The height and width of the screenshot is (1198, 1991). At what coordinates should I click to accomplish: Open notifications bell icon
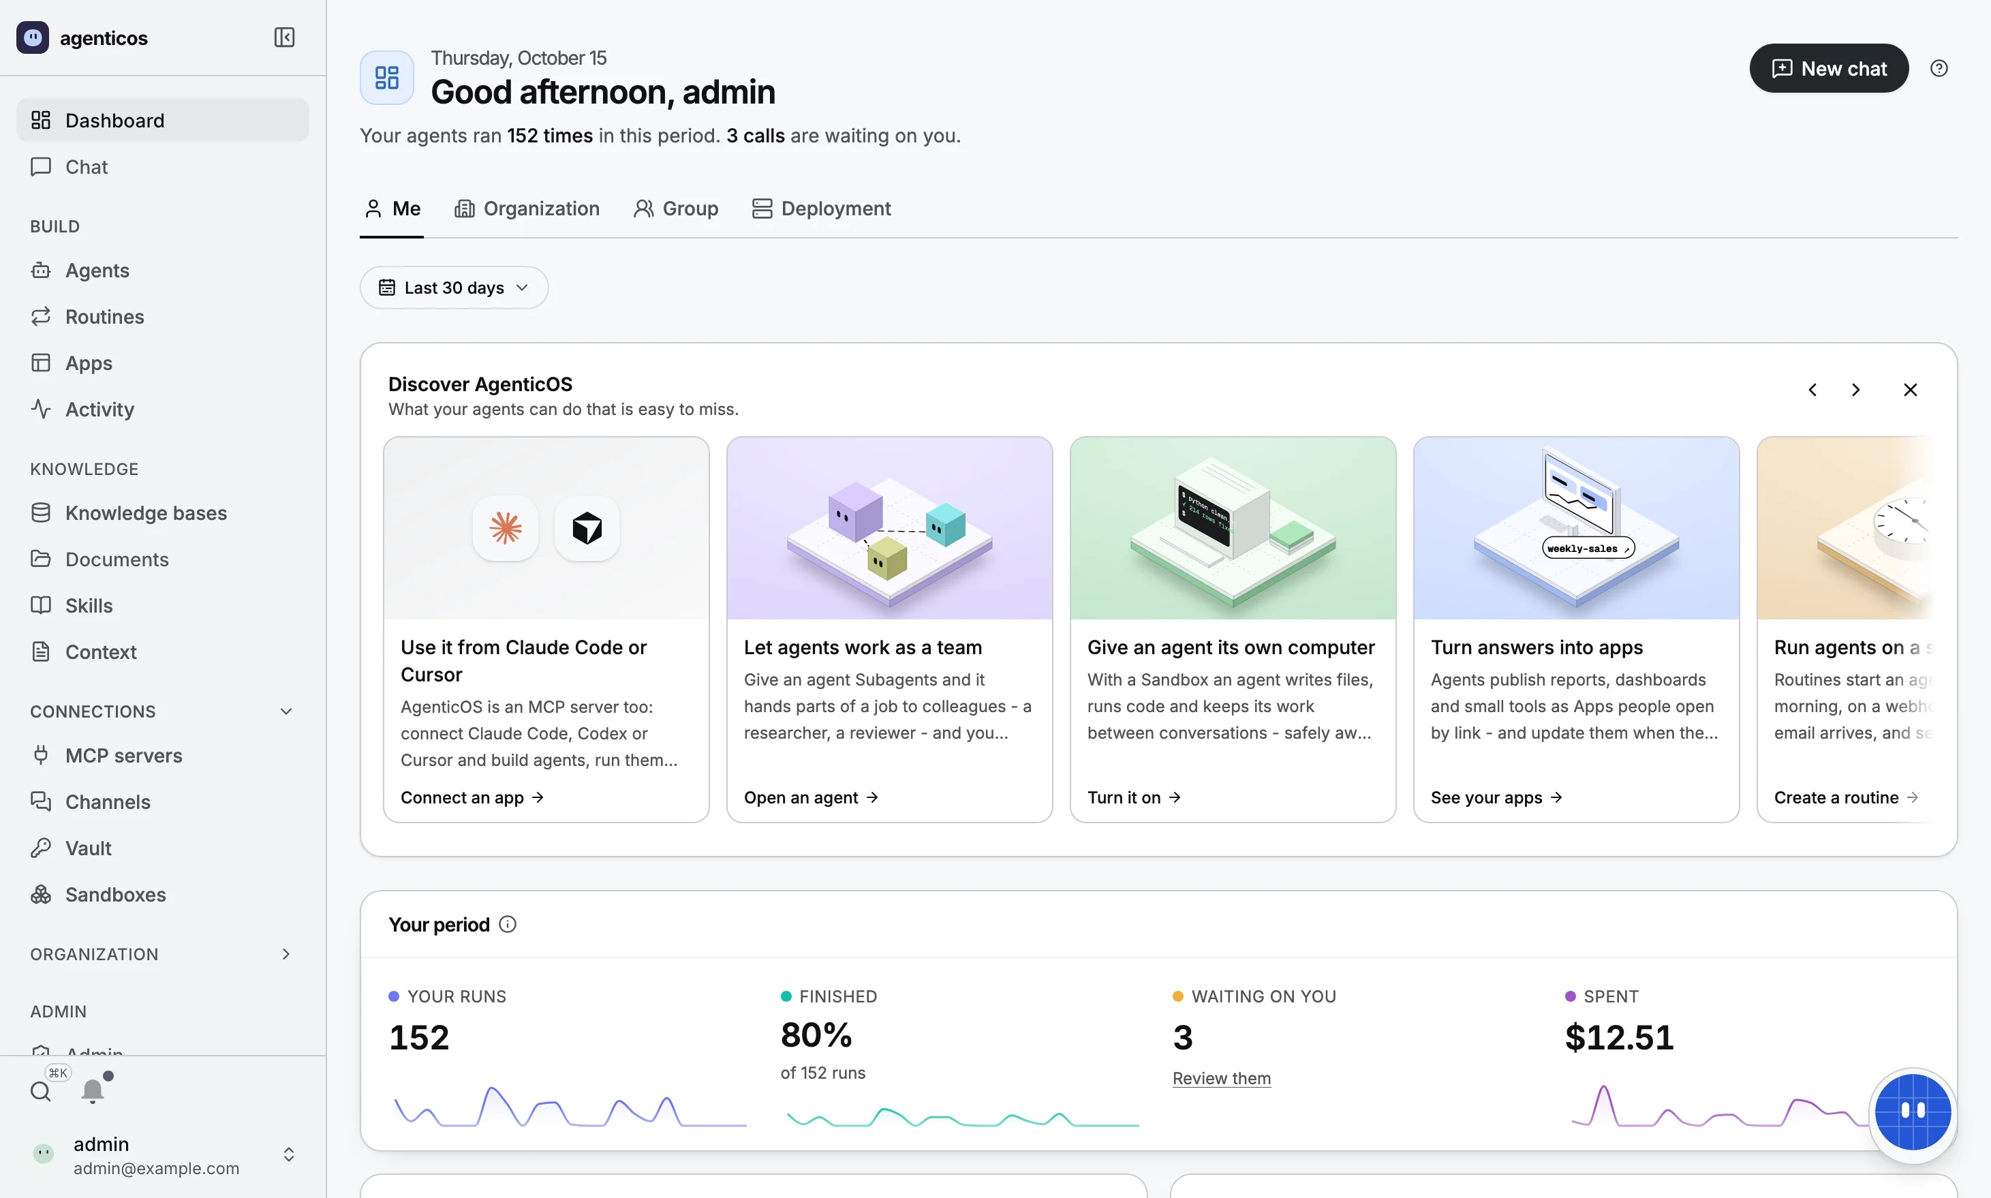point(93,1090)
